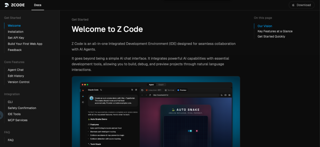Open the MCP Services page
This screenshot has width=320, height=147.
(x=17, y=120)
